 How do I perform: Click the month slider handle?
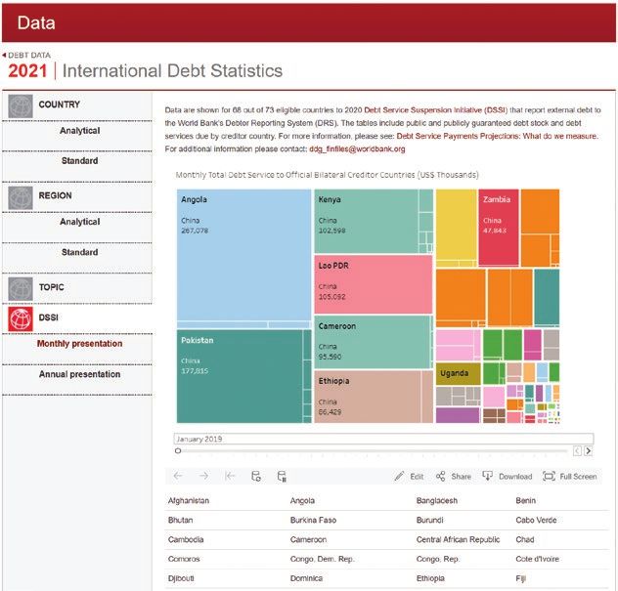tap(178, 451)
